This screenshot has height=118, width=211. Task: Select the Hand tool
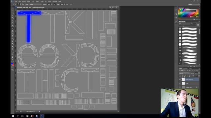click(13, 57)
